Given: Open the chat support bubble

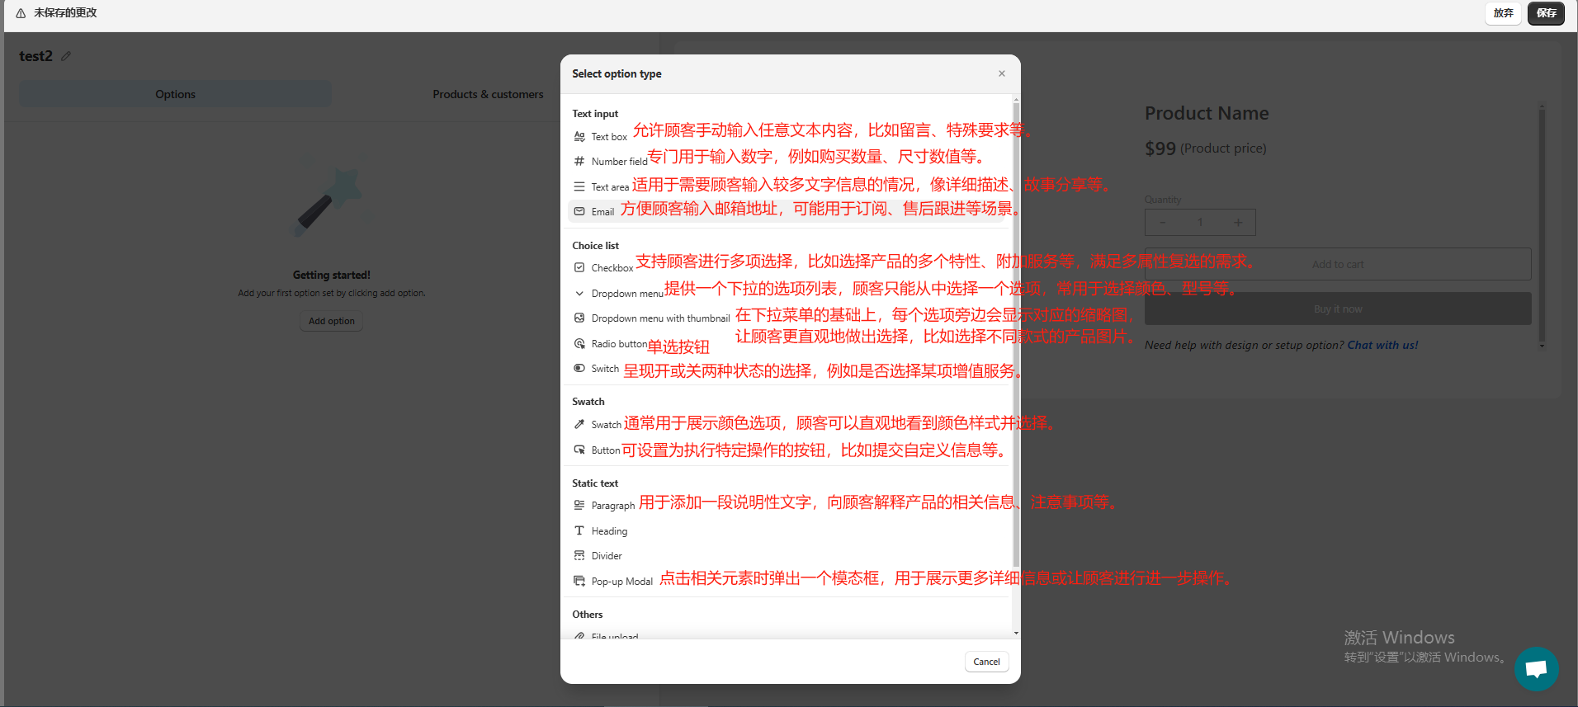Looking at the screenshot, I should click(x=1536, y=669).
